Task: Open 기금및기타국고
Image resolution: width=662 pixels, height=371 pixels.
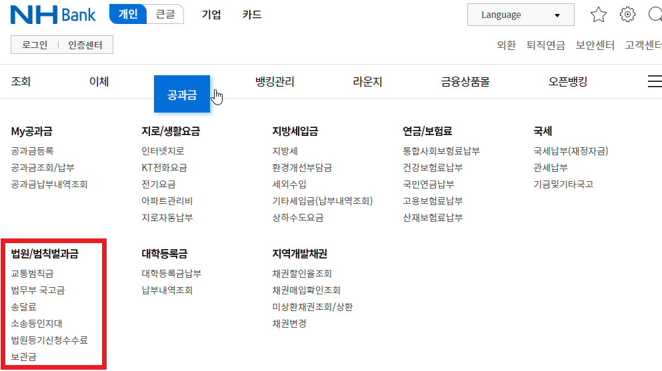Action: (x=563, y=185)
